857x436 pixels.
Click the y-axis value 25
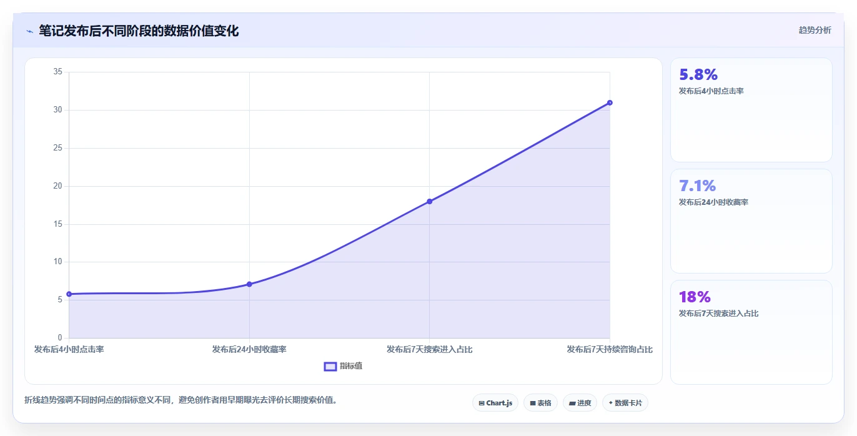tap(57, 148)
